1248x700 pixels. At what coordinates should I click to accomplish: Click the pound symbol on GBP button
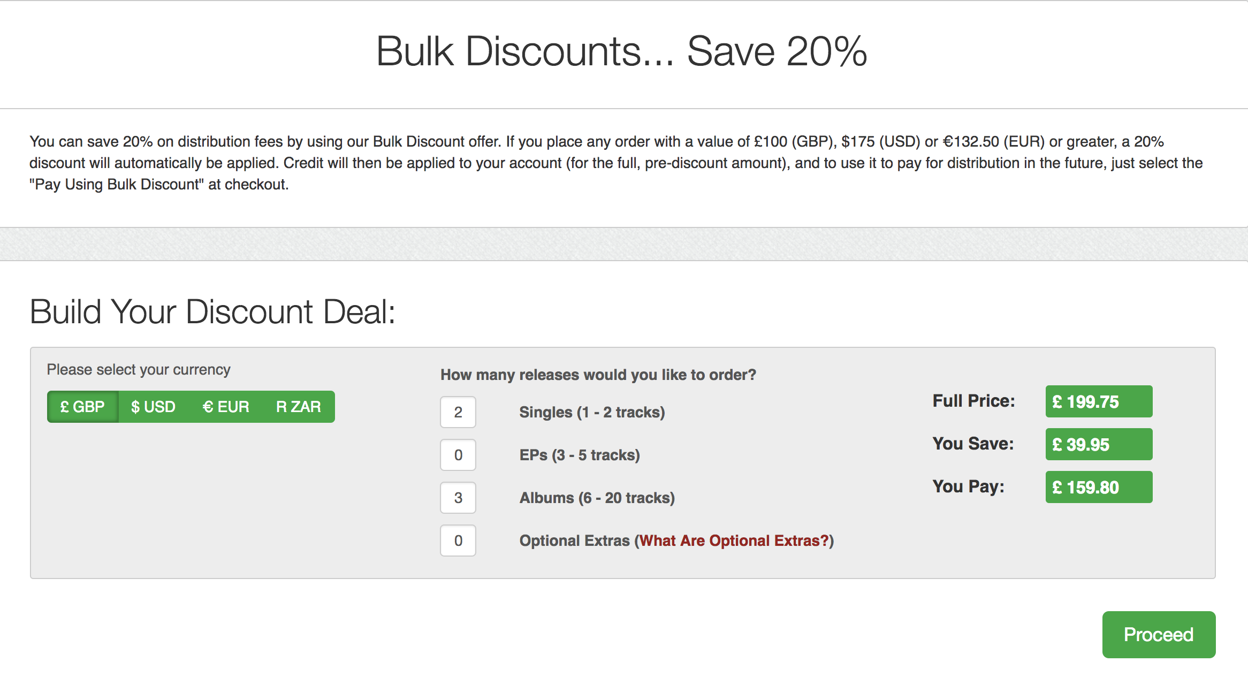pyautogui.click(x=66, y=407)
